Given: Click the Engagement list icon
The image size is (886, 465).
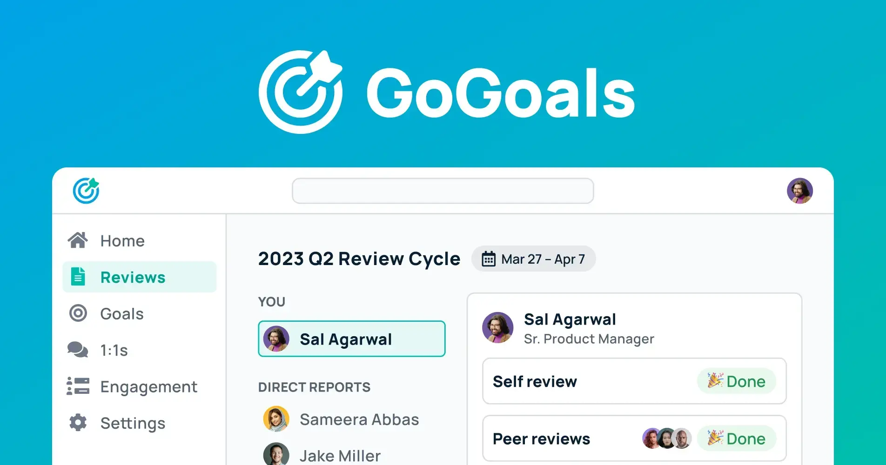Looking at the screenshot, I should click(x=78, y=386).
